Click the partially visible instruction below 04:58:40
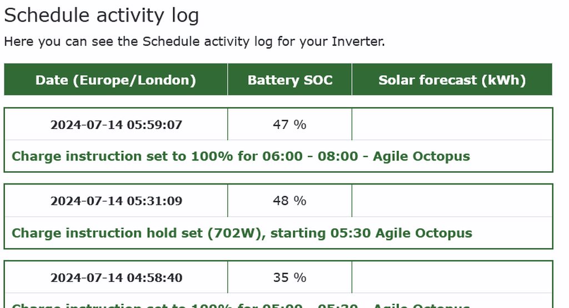569x308 pixels. pyautogui.click(x=241, y=305)
